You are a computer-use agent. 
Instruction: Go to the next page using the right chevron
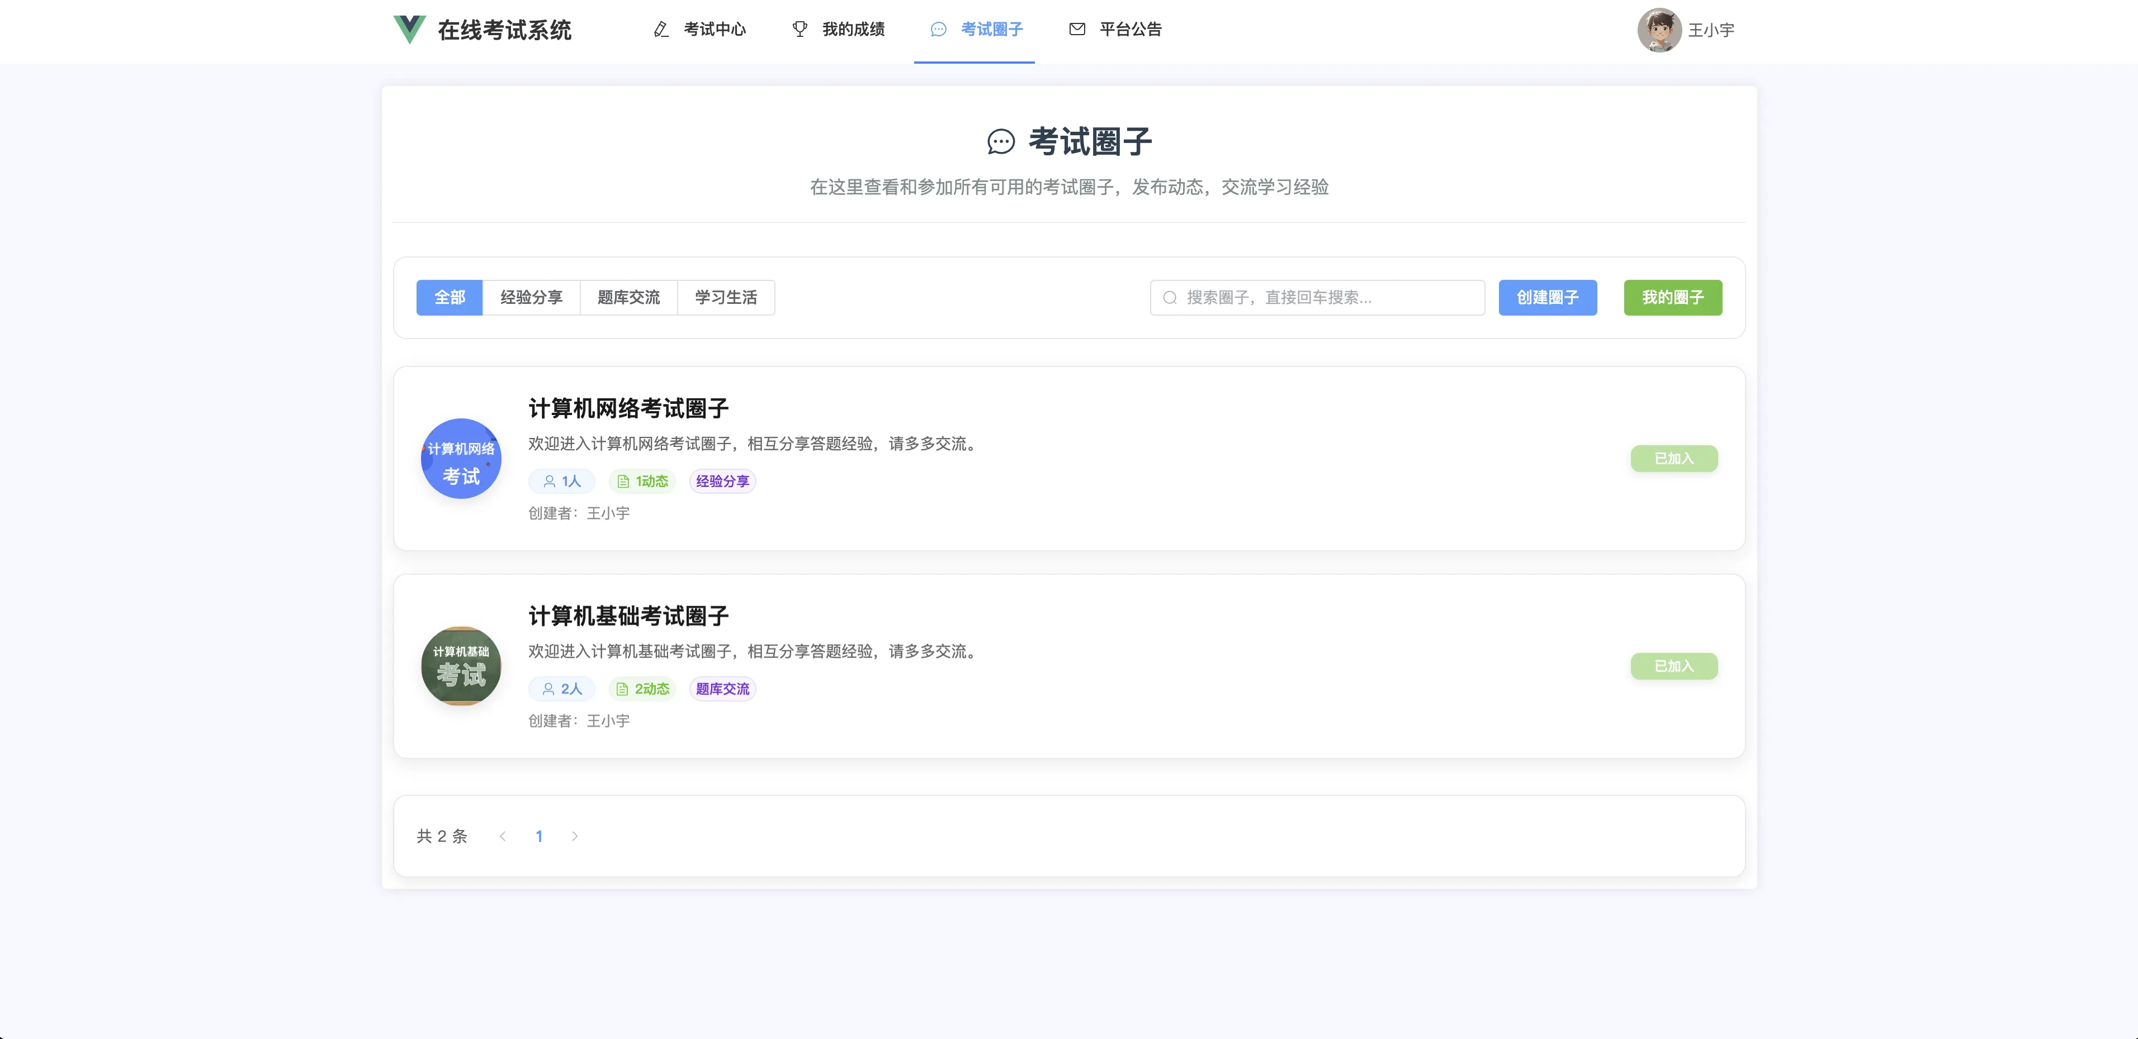point(574,836)
